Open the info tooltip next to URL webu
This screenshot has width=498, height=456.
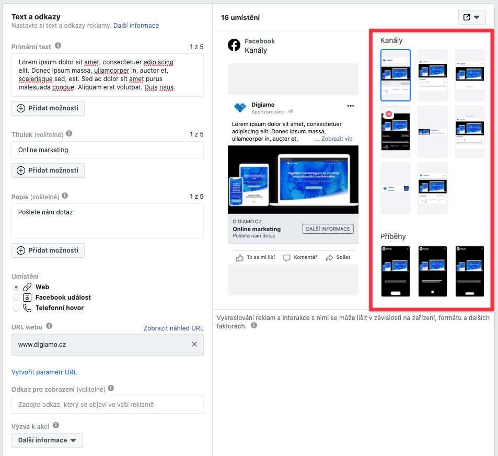point(49,326)
